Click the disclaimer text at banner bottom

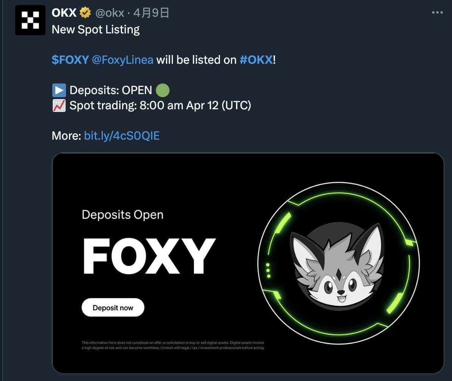point(173,345)
